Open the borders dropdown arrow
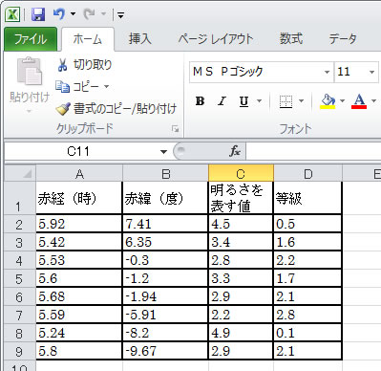This screenshot has height=371, width=381. 301,101
